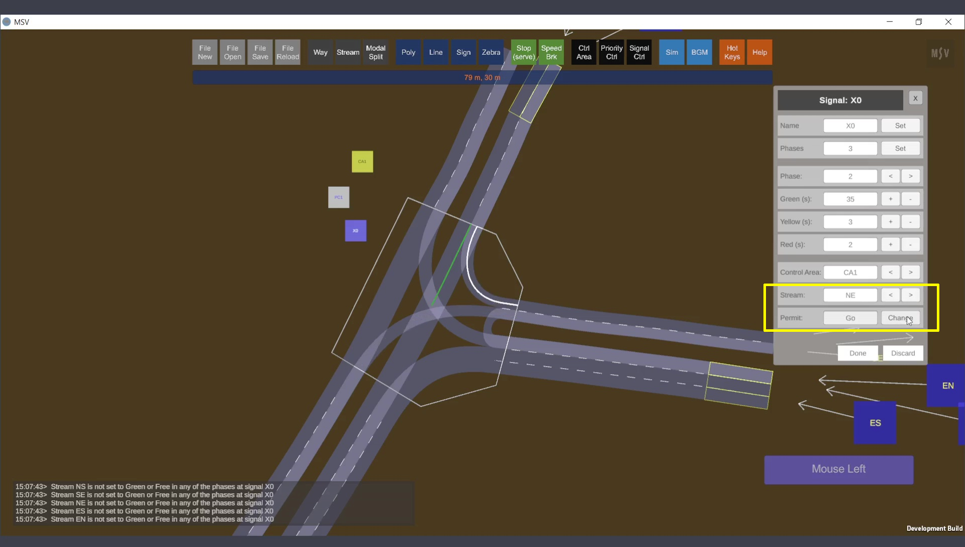
Task: Click the Phases number input field
Action: pyautogui.click(x=850, y=148)
